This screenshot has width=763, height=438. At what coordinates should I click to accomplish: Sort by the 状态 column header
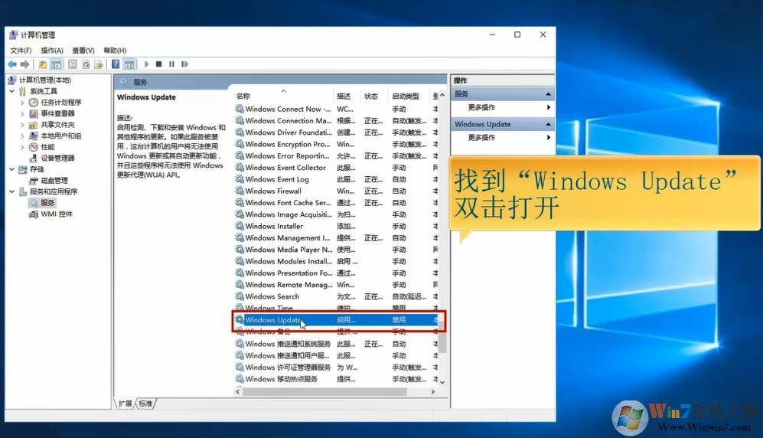(375, 96)
